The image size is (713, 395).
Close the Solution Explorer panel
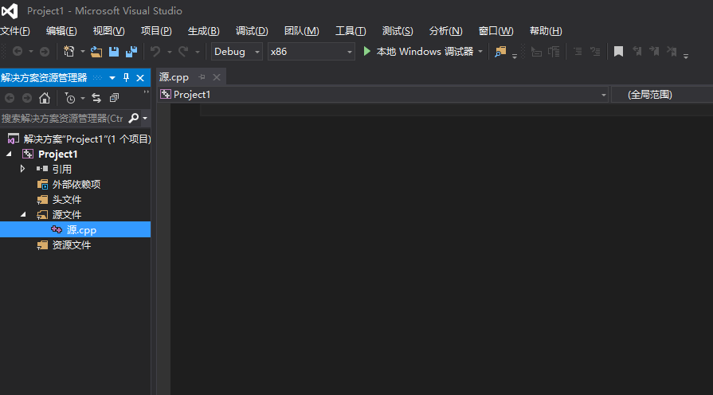(x=140, y=78)
